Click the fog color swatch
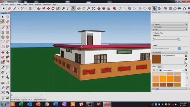 click(x=179, y=48)
